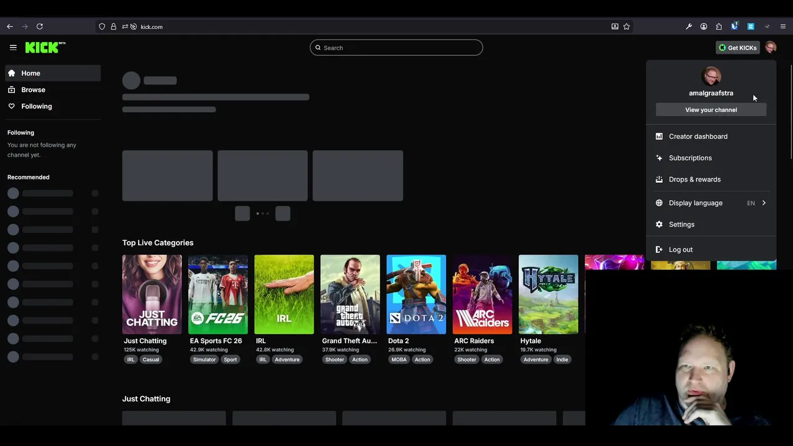Click the padlock site info icon
The image size is (793, 446).
[x=113, y=27]
